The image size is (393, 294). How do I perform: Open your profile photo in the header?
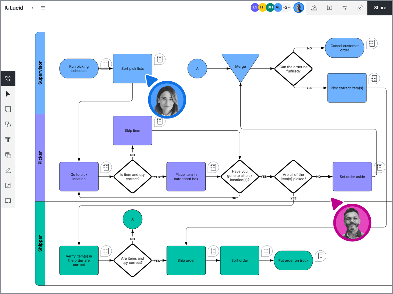click(x=299, y=8)
